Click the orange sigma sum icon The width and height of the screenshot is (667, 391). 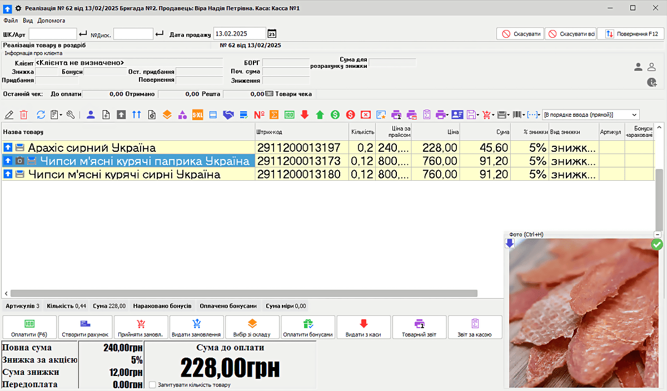point(273,115)
